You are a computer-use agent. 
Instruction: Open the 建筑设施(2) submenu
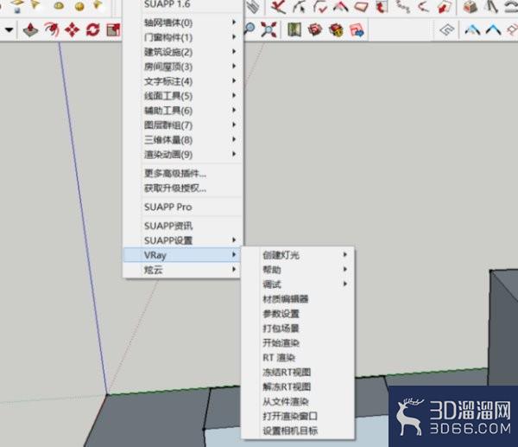183,52
